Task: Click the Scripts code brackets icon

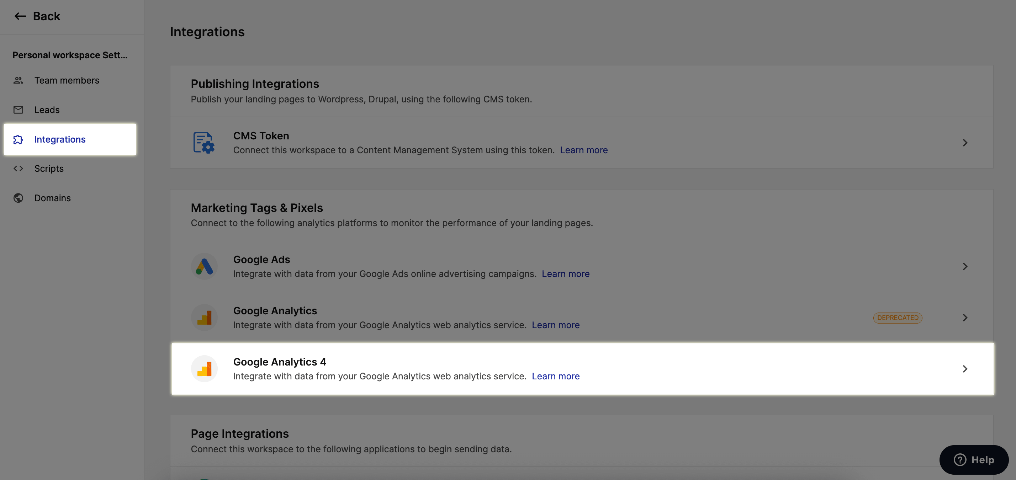Action: click(18, 169)
